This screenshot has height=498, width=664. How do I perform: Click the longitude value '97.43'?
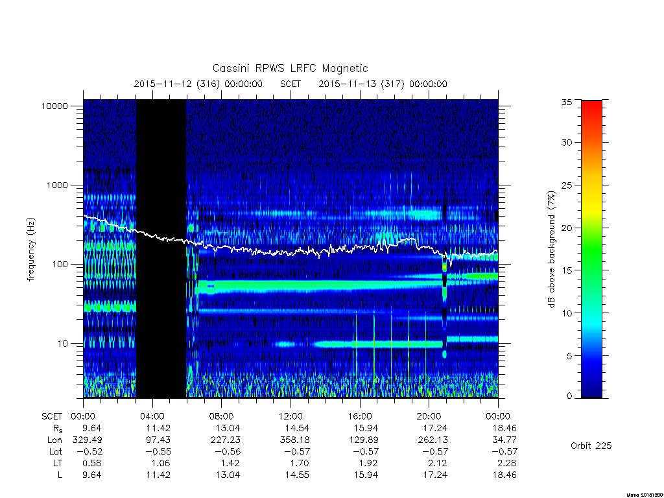pos(158,440)
